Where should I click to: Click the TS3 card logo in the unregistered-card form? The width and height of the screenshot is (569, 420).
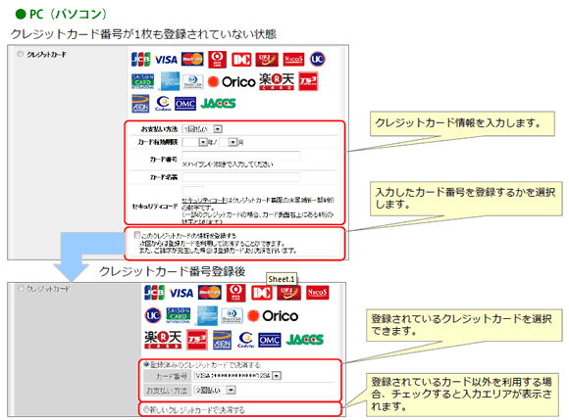[308, 81]
